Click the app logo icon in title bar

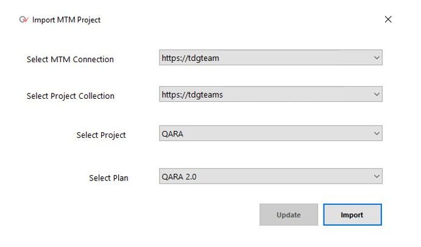click(24, 20)
